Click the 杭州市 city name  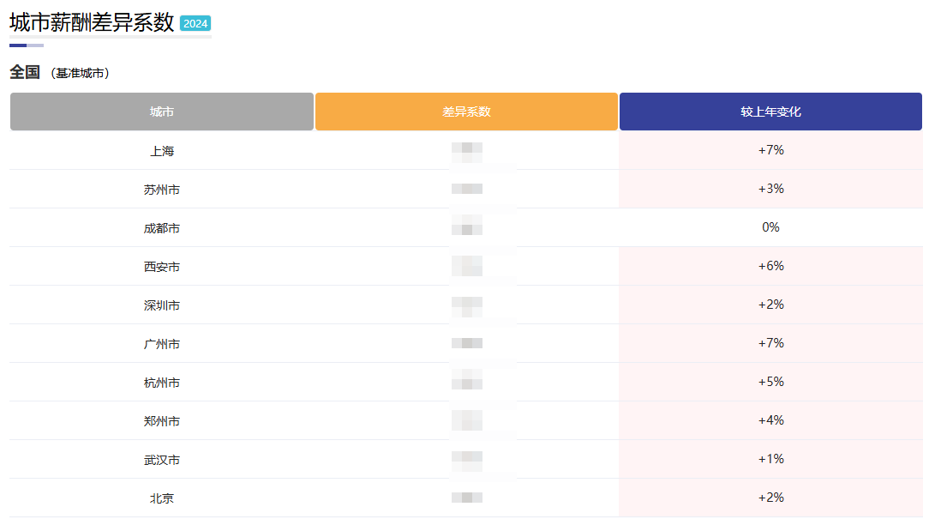(162, 383)
